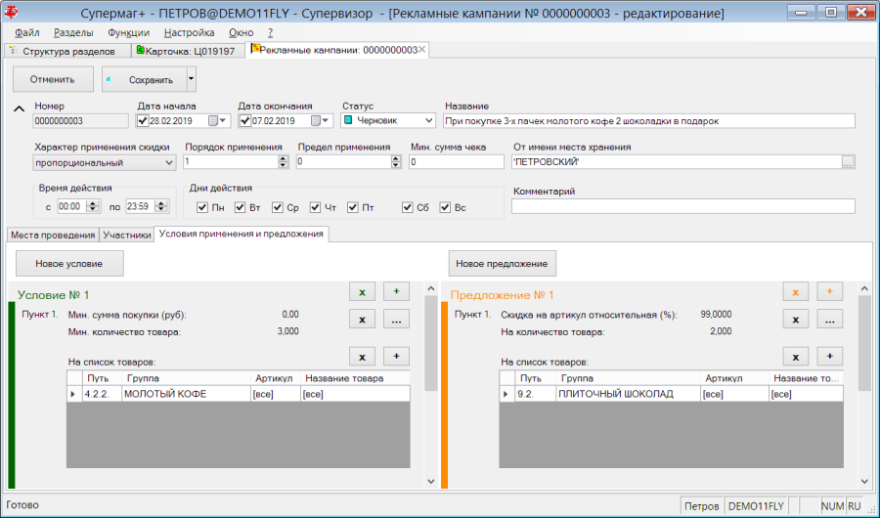
Task: Open calendar picker for Дата начала
Action: click(x=217, y=120)
